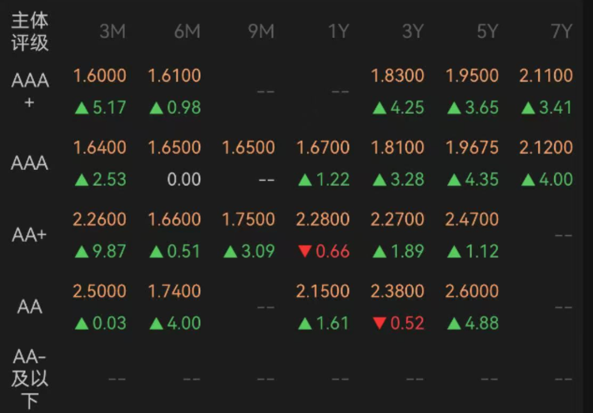The image size is (593, 413).
Task: Click the red down arrow beside 0.52
Action: coord(380,323)
